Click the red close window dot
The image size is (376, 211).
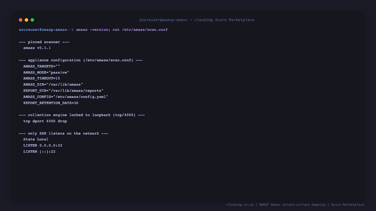pyautogui.click(x=21, y=20)
